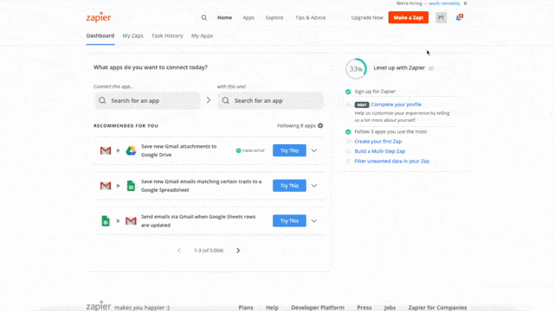Open the Explore nav item
This screenshot has height=311, width=554.
click(274, 17)
